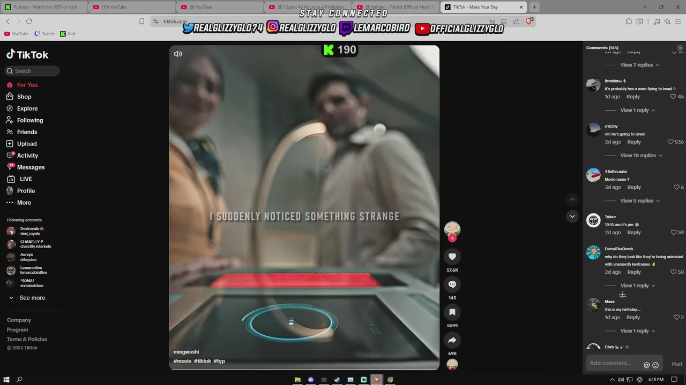Open mingwushi creator avatar
Image resolution: width=686 pixels, height=385 pixels.
[x=452, y=229]
